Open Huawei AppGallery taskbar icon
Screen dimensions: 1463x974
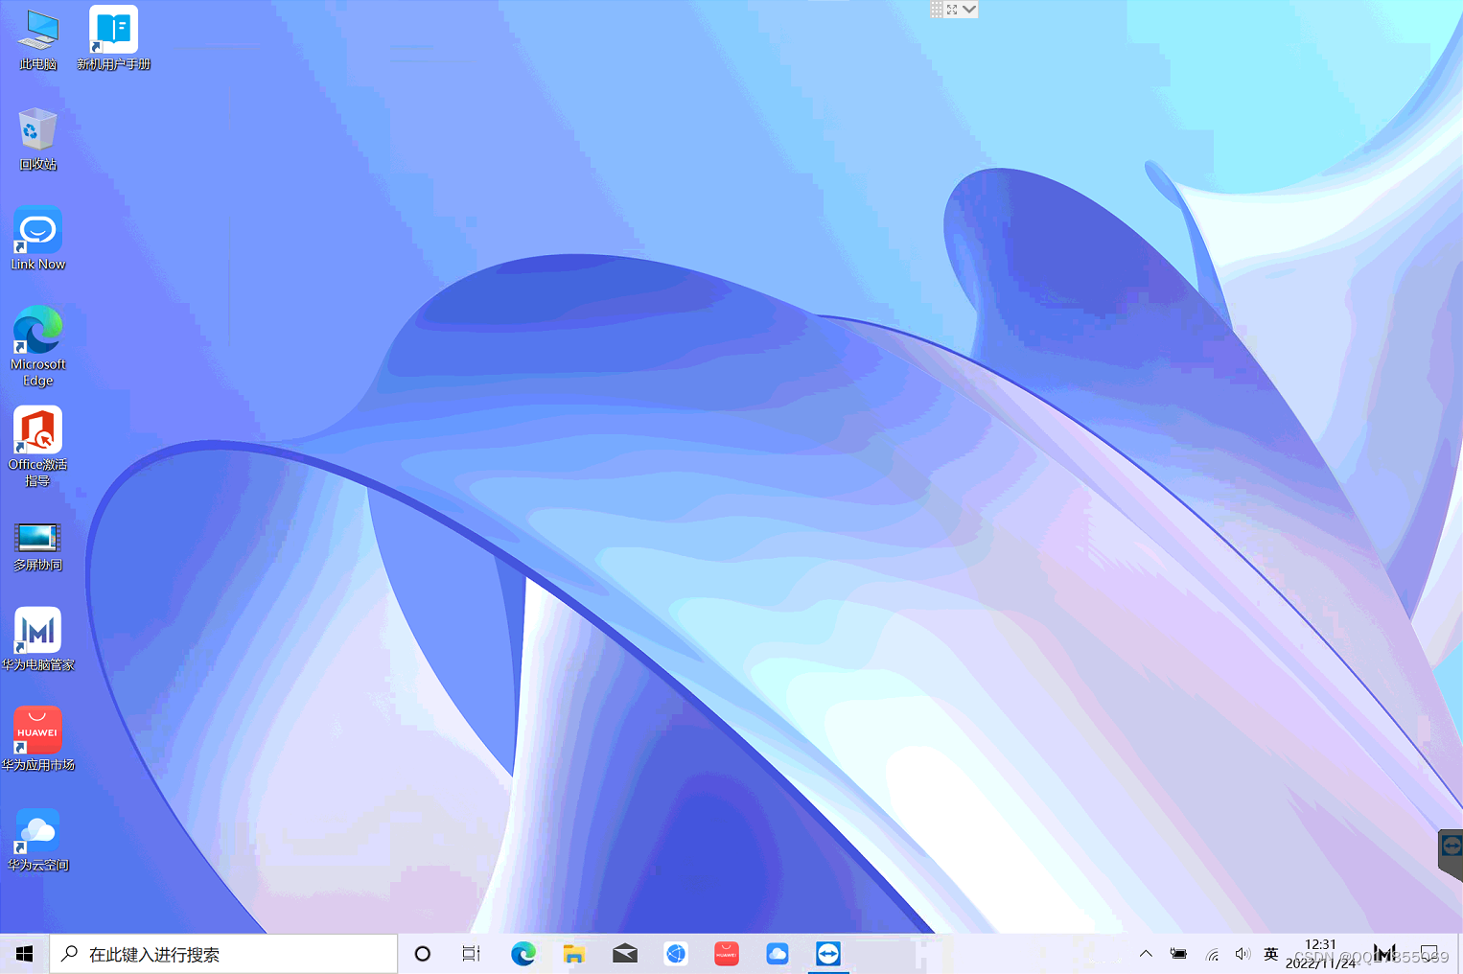point(727,954)
